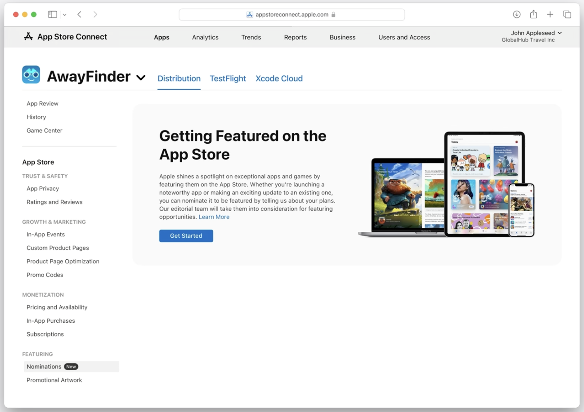584x412 pixels.
Task: Open History in the sidebar
Action: [36, 117]
